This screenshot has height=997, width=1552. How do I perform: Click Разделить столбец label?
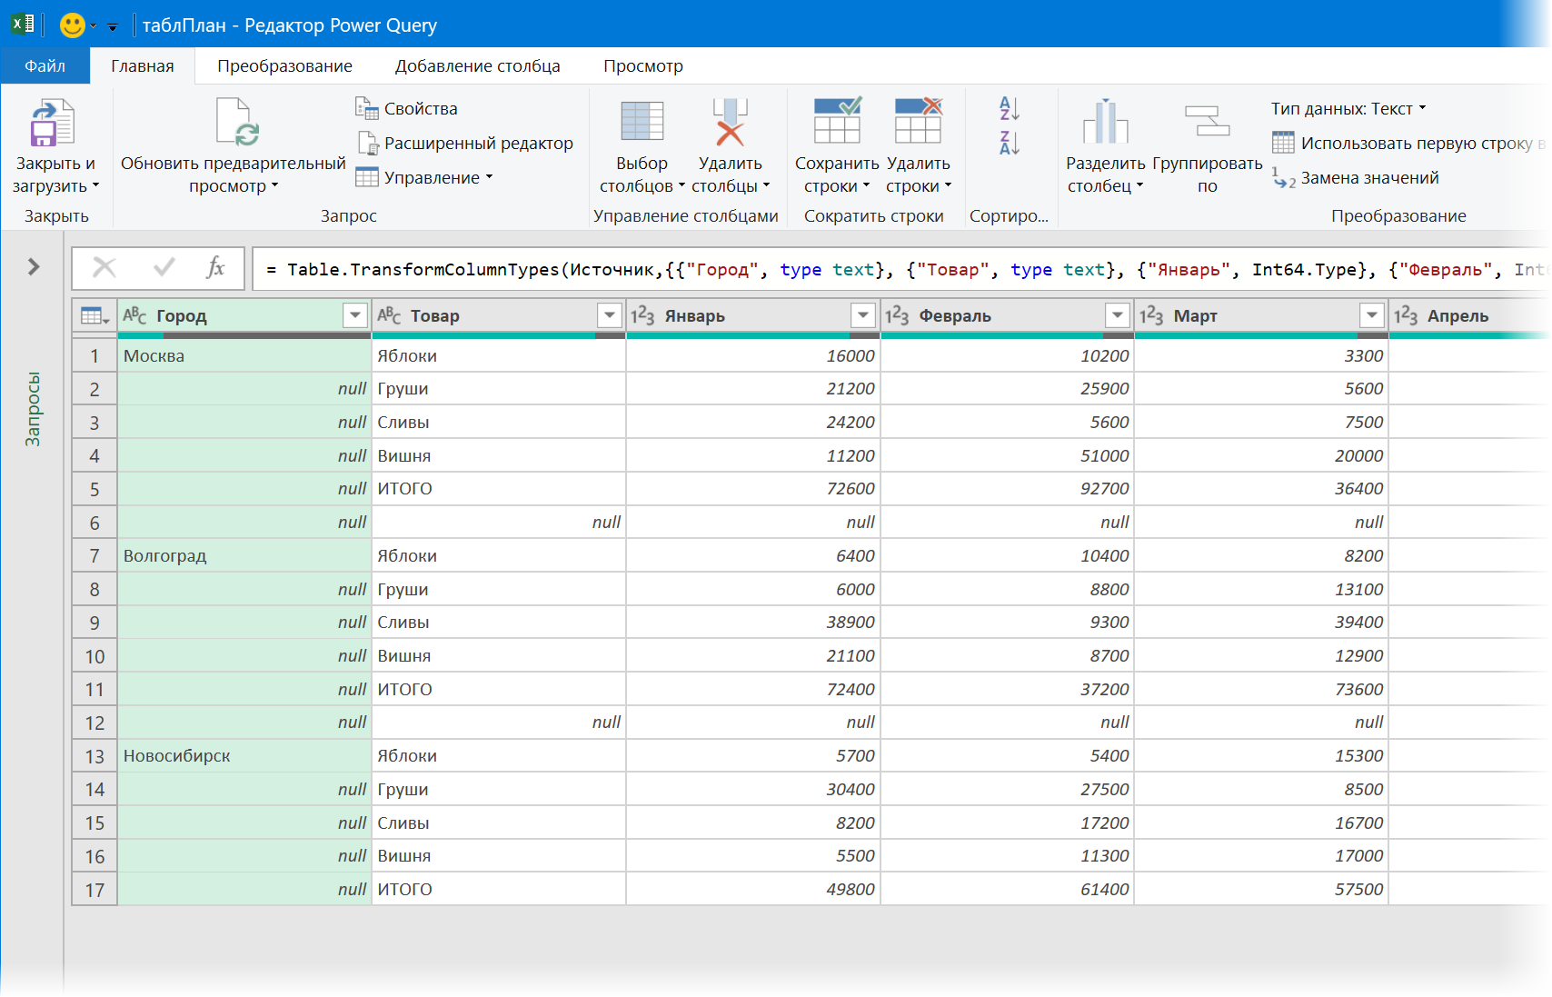tap(1105, 174)
